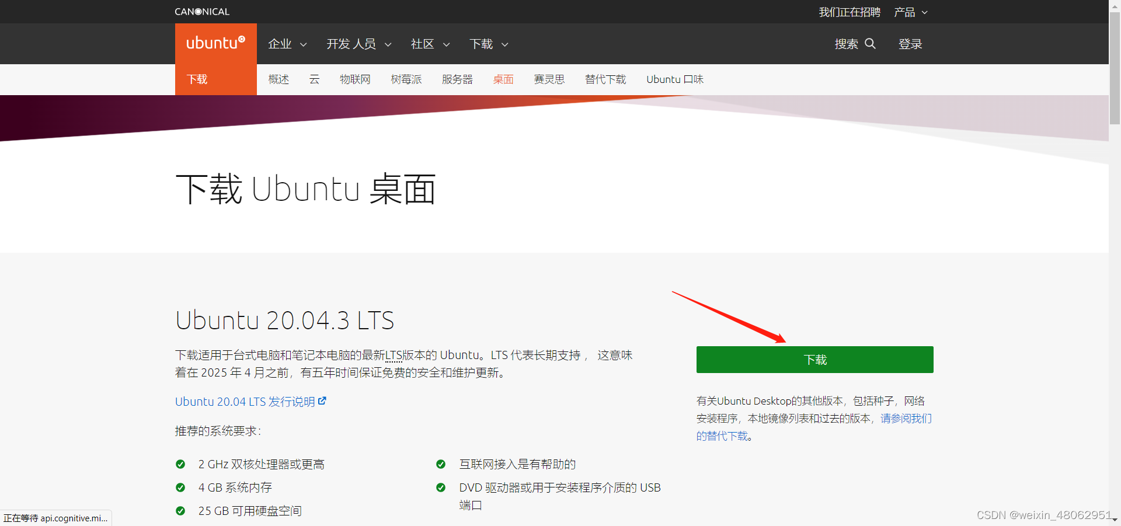Click the Ubuntu 20.04.3 LTS heading

[x=285, y=321]
